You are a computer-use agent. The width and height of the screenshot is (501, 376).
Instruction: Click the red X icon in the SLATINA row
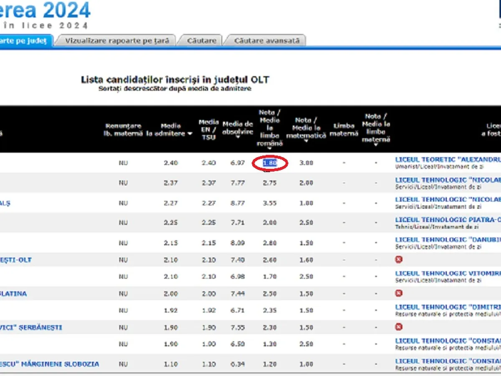click(x=399, y=293)
